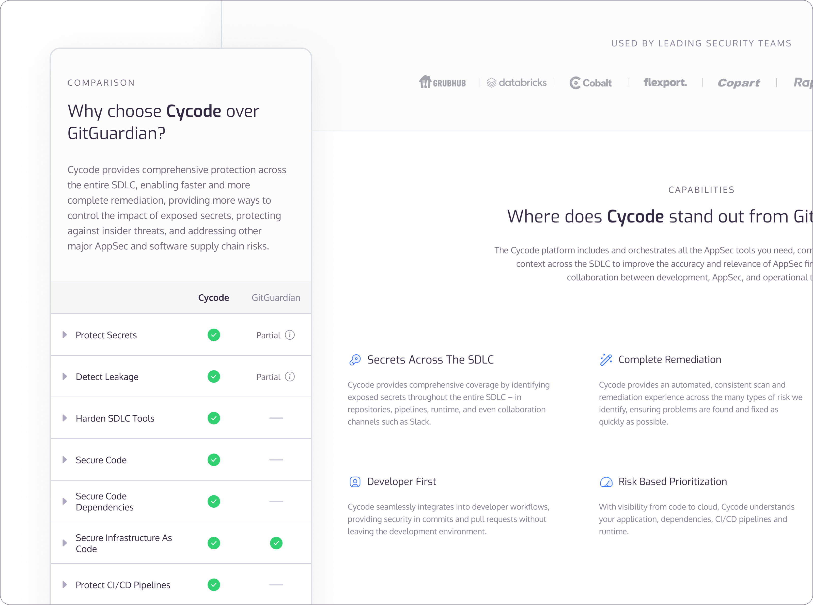813x605 pixels.
Task: Click the COMPARISON label
Action: click(x=101, y=83)
